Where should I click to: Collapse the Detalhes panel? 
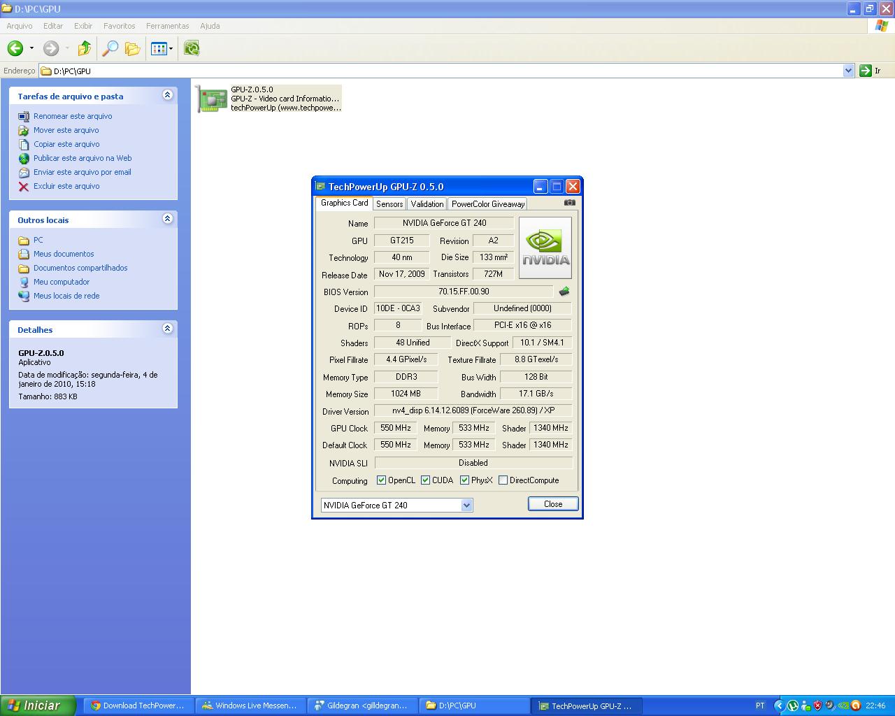pos(167,329)
